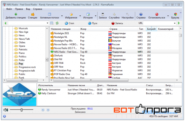Mute using the speaker icon

tap(5, 110)
